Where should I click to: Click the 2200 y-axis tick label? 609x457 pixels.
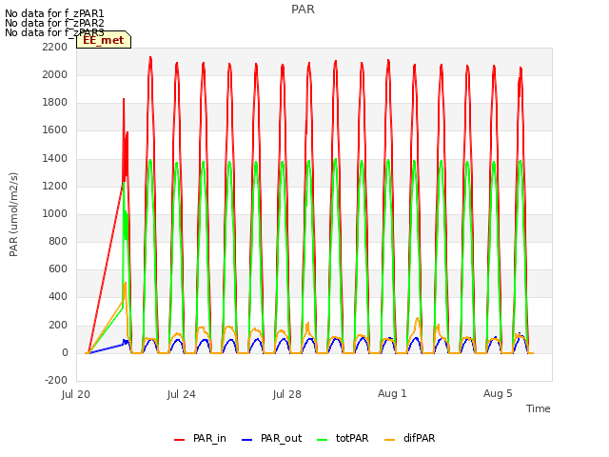(x=55, y=48)
